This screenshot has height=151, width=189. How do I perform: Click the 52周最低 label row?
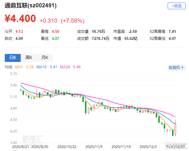[x=163, y=39]
